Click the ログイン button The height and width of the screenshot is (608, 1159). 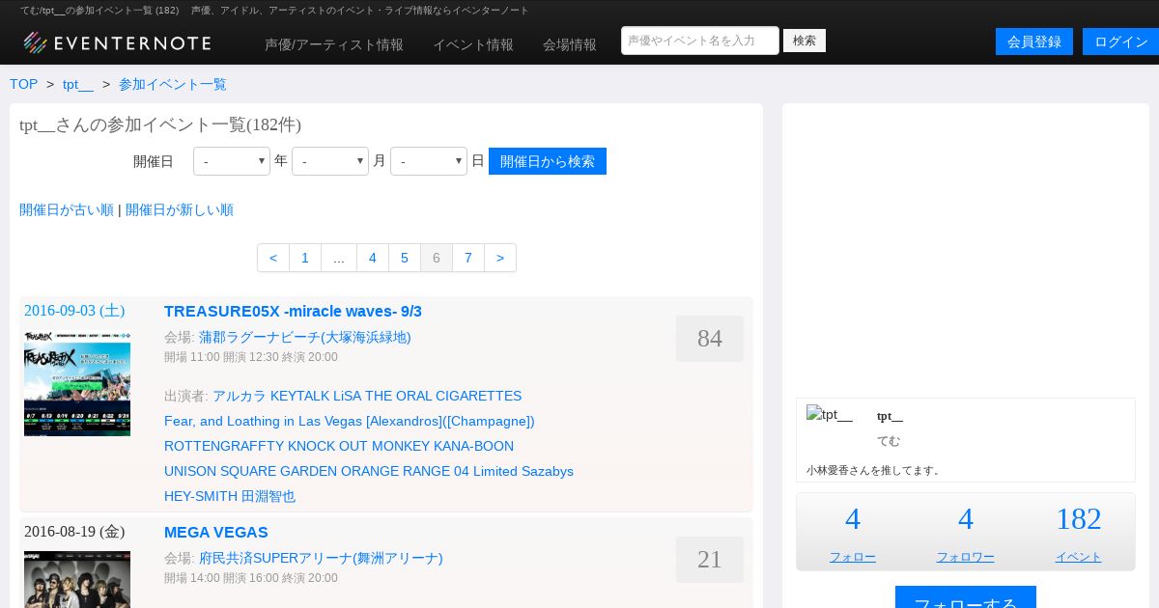point(1120,41)
